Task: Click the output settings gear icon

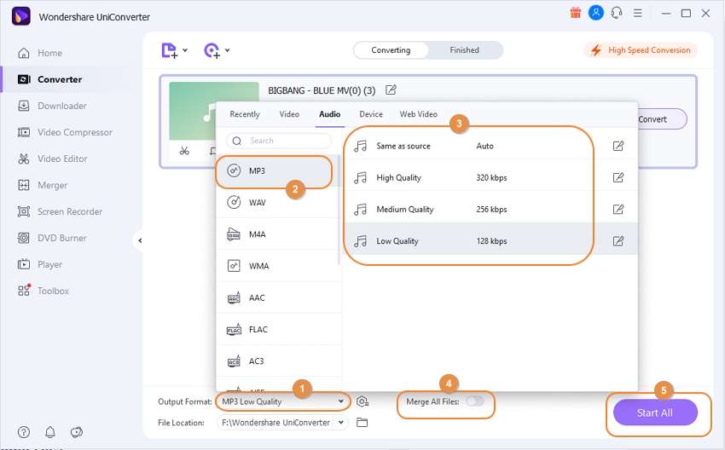Action: (x=362, y=401)
